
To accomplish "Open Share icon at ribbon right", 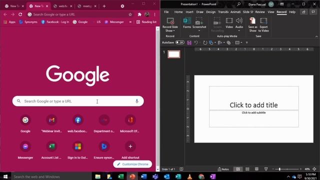I will click(303, 12).
